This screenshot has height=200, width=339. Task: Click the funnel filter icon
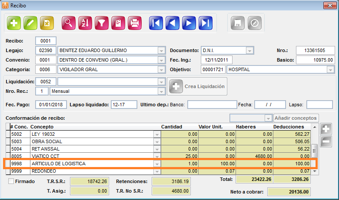[102, 23]
